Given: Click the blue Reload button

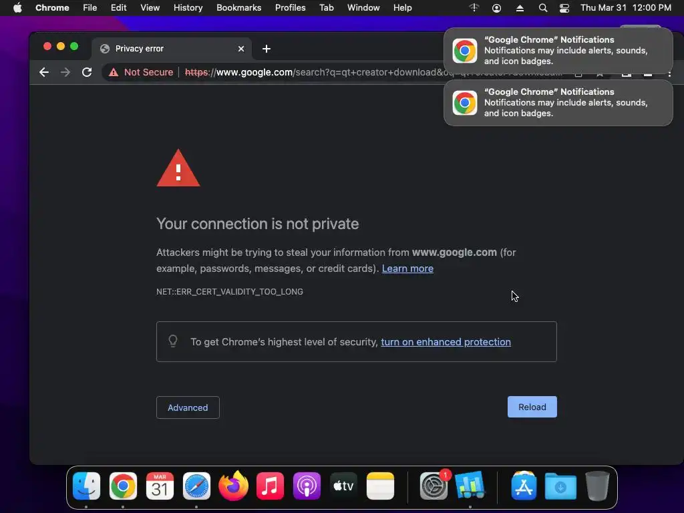Looking at the screenshot, I should (x=532, y=407).
